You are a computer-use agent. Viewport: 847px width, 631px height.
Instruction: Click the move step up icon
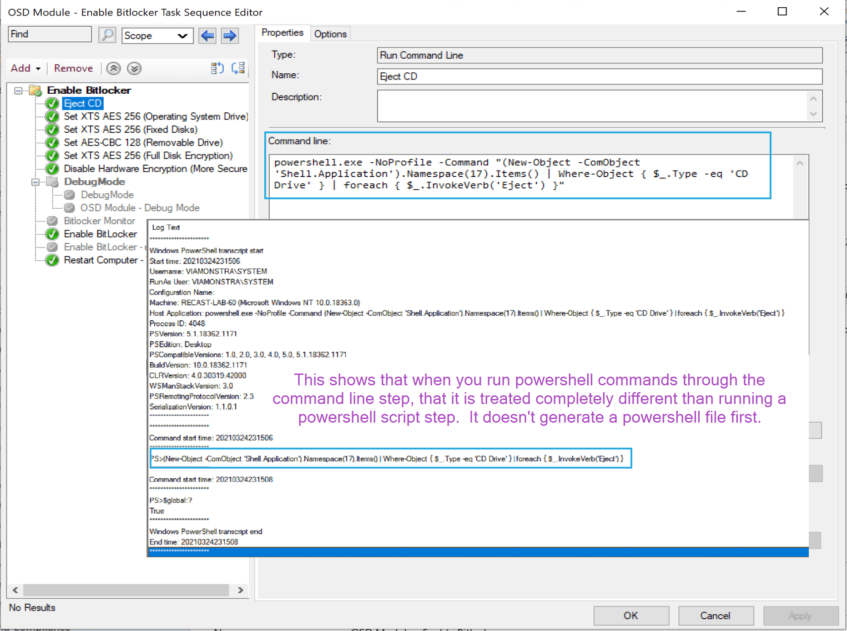tap(113, 68)
